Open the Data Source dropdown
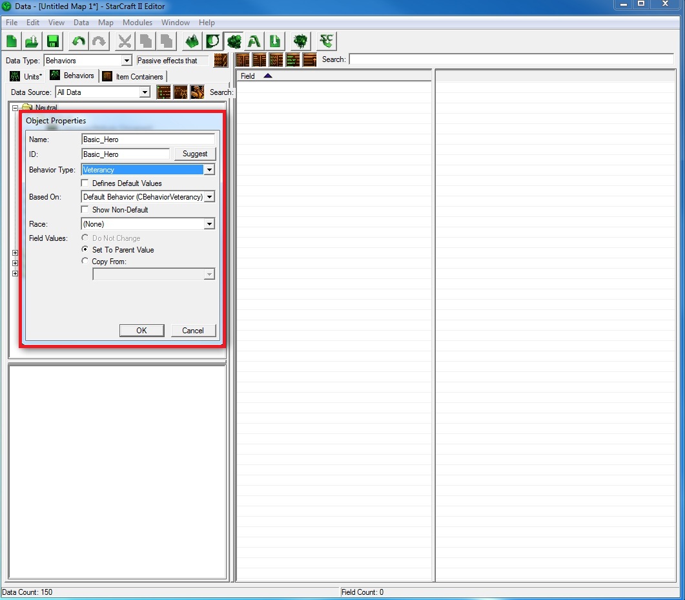Viewport: 685px width, 600px height. (x=145, y=92)
